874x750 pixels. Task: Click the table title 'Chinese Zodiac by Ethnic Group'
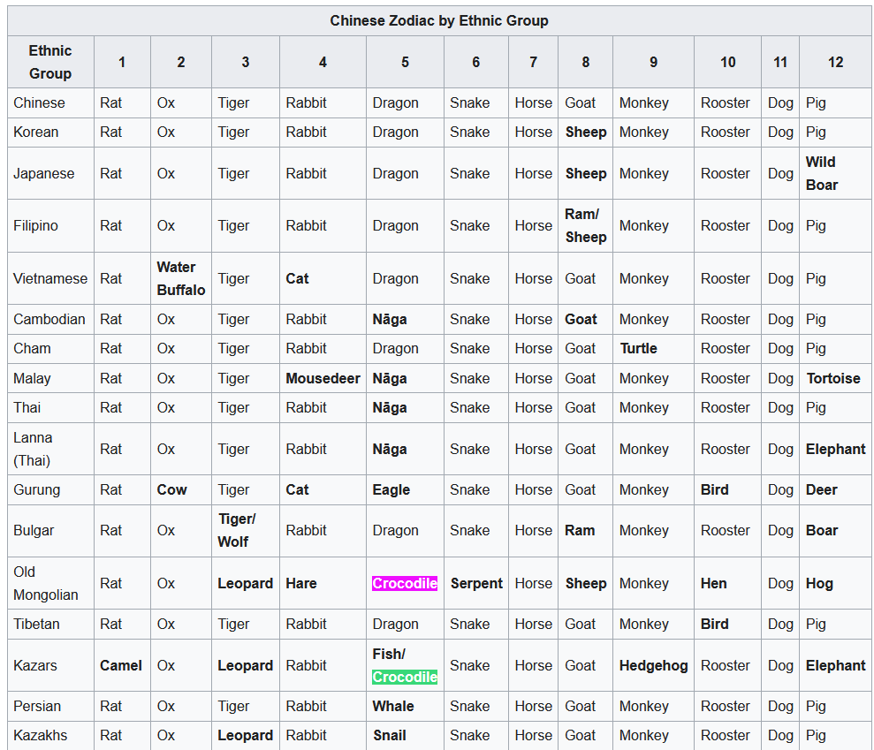tap(438, 20)
